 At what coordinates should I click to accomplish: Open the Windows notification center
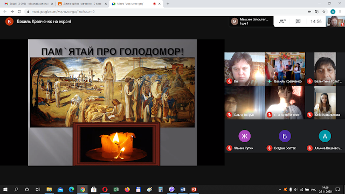(x=338, y=189)
